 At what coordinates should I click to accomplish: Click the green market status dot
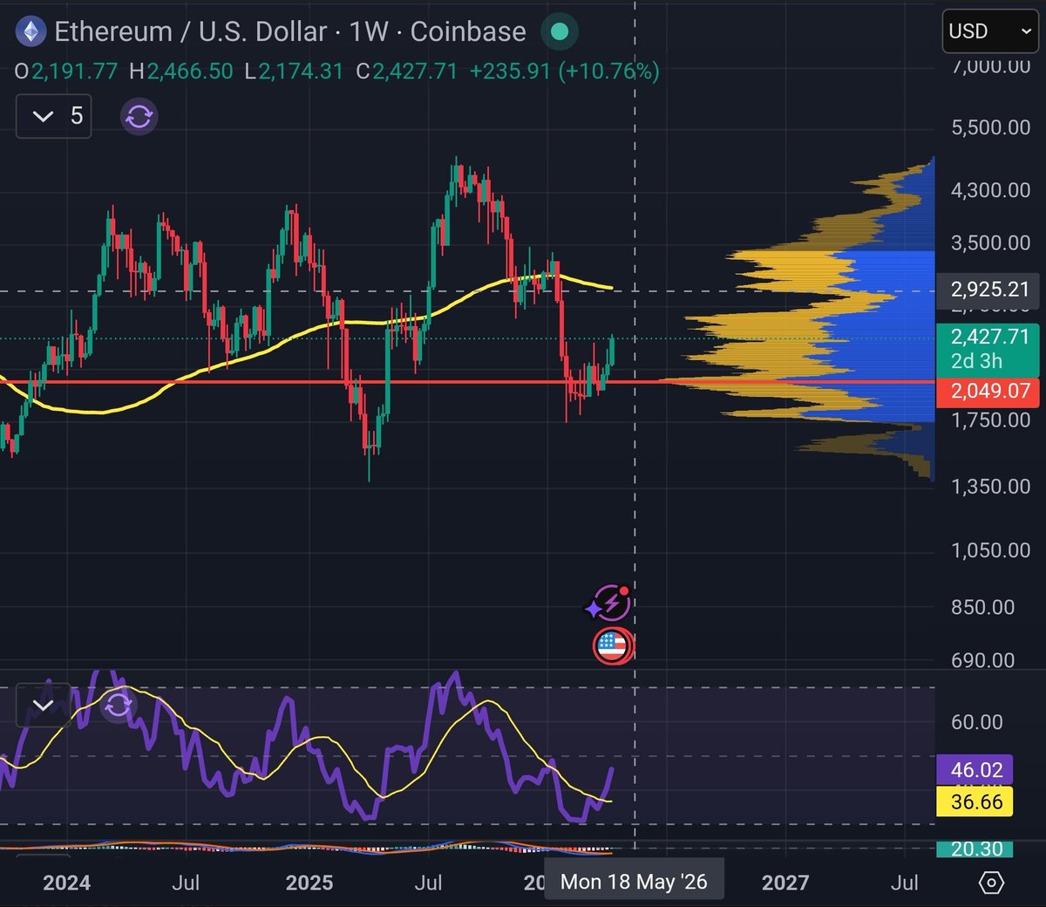pos(560,32)
